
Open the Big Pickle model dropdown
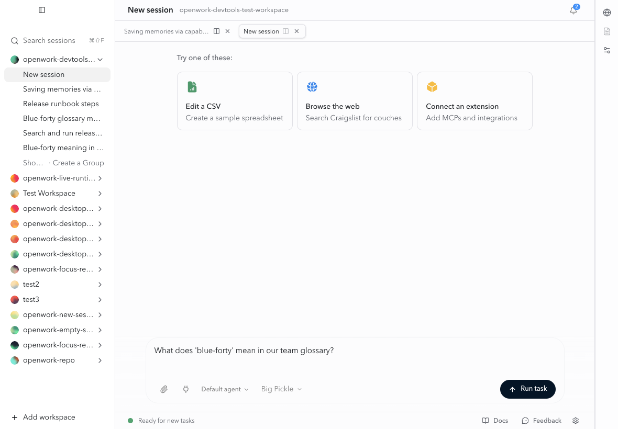click(x=281, y=389)
